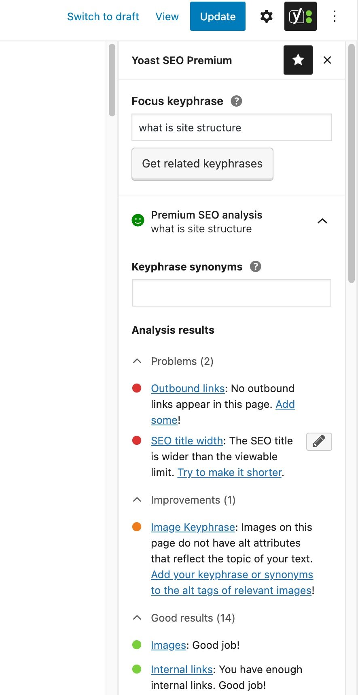Collapse the Problems (2) list

coord(137,361)
